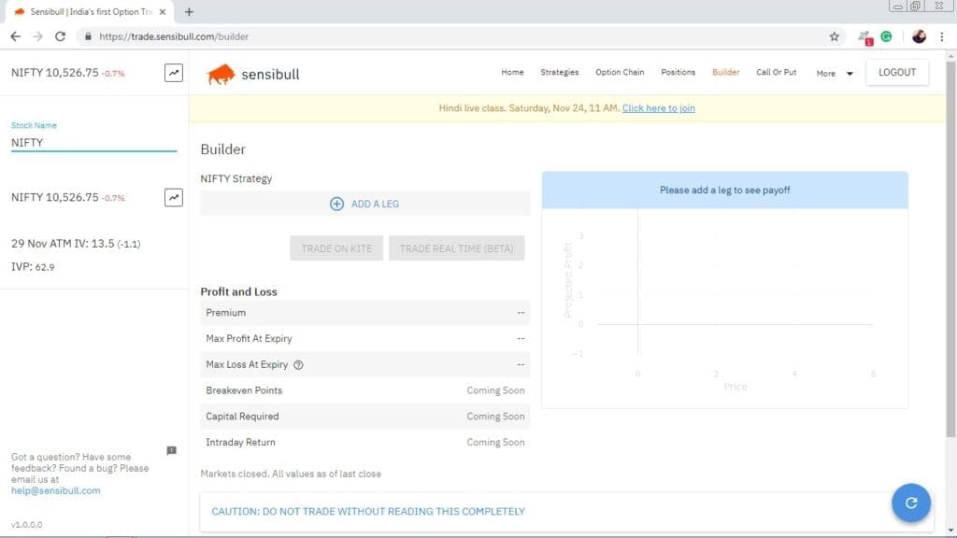Click the Stock Name input field
The image size is (957, 538).
click(x=93, y=143)
